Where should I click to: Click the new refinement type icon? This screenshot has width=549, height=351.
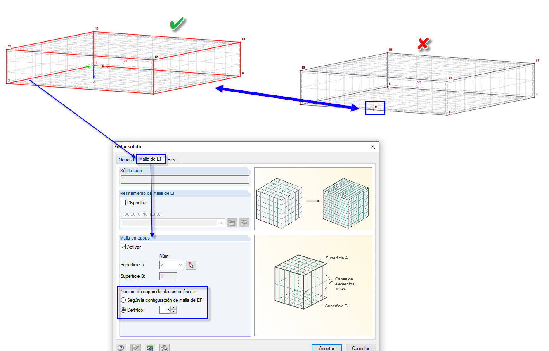[x=232, y=223]
